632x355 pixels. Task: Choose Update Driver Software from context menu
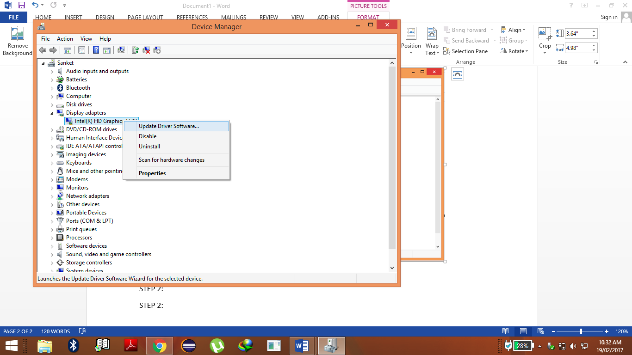(x=176, y=126)
